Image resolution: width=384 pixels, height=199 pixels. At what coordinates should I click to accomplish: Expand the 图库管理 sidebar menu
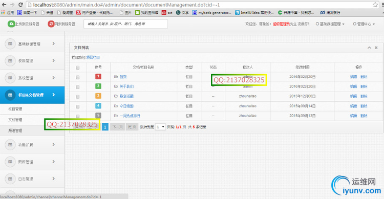(54, 162)
